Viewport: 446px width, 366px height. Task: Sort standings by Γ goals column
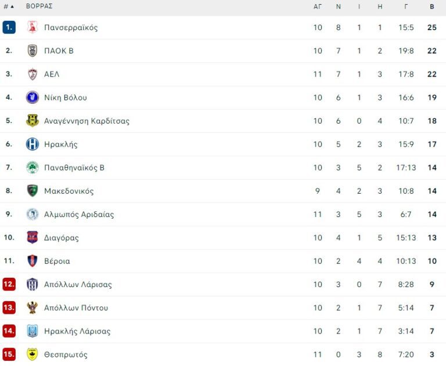click(x=406, y=6)
